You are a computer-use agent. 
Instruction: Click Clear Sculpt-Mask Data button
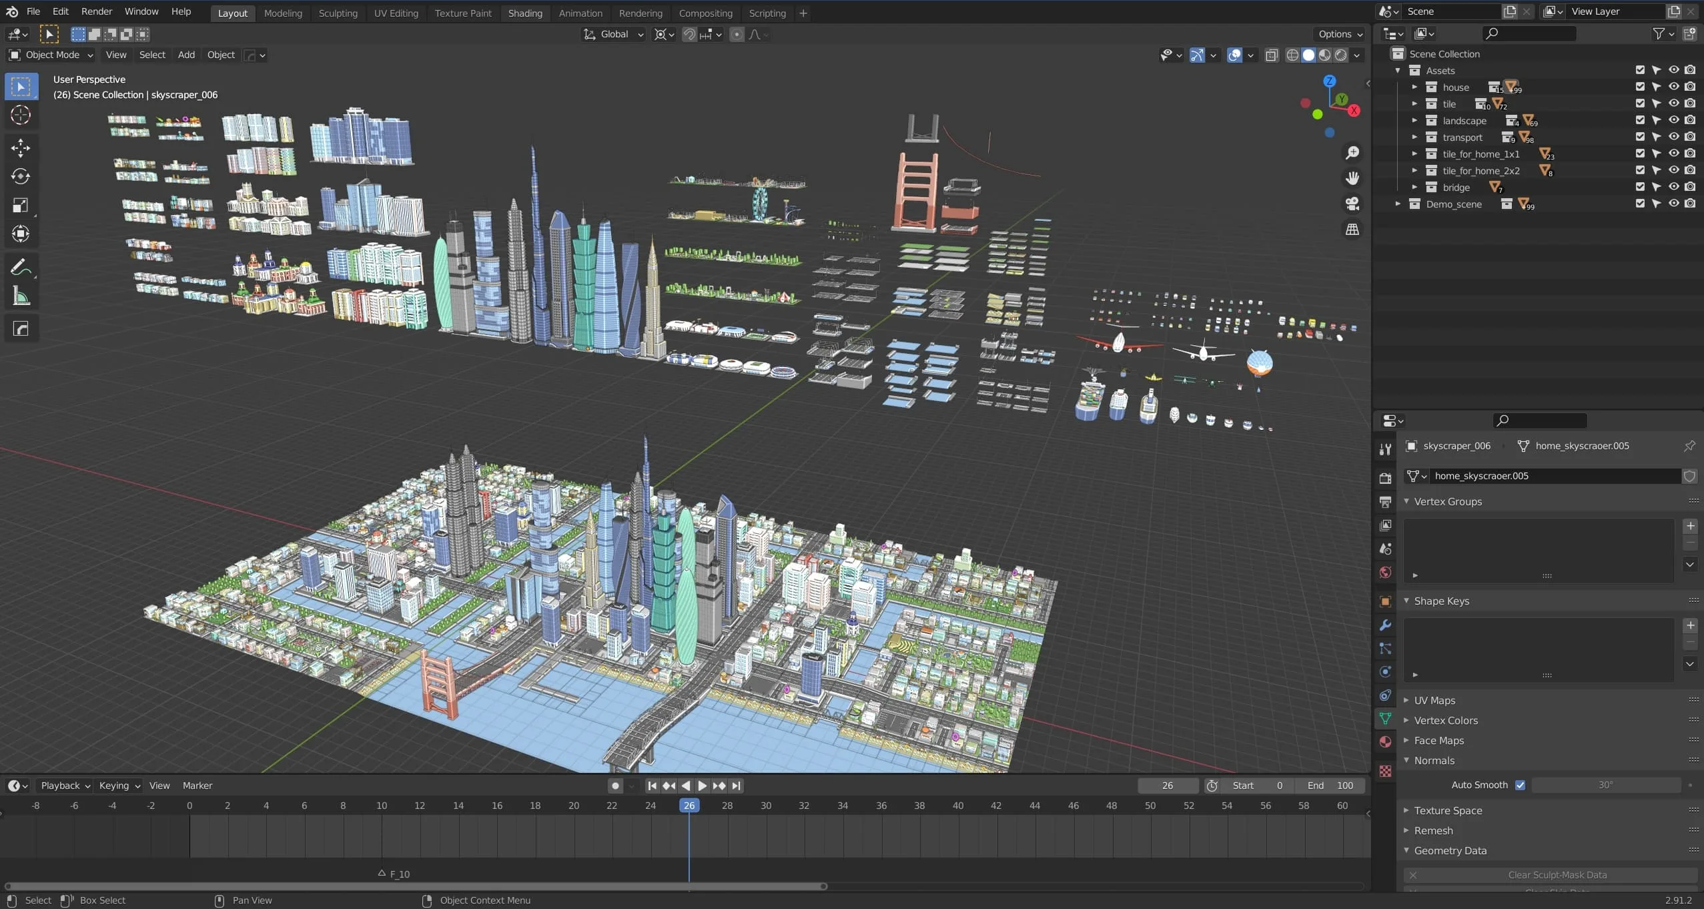tap(1551, 876)
